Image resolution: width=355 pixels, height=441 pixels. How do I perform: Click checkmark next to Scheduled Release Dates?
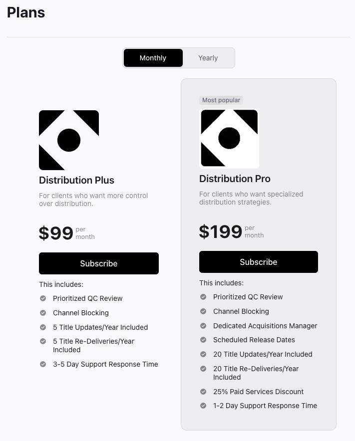(x=203, y=340)
